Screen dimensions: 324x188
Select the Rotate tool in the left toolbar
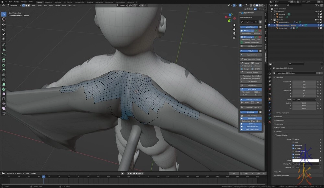click(4, 29)
